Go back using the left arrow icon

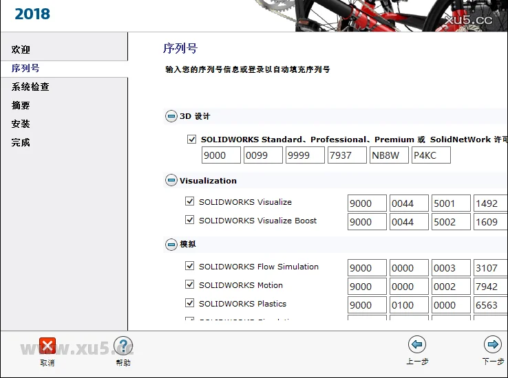[x=416, y=345]
